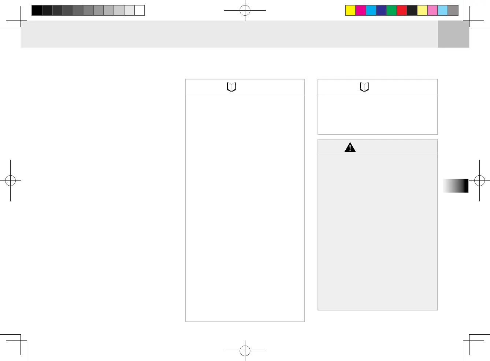Screen dimensions: 490x361
Task: Select the green swatch in the color bar
Action: pyautogui.click(x=391, y=10)
